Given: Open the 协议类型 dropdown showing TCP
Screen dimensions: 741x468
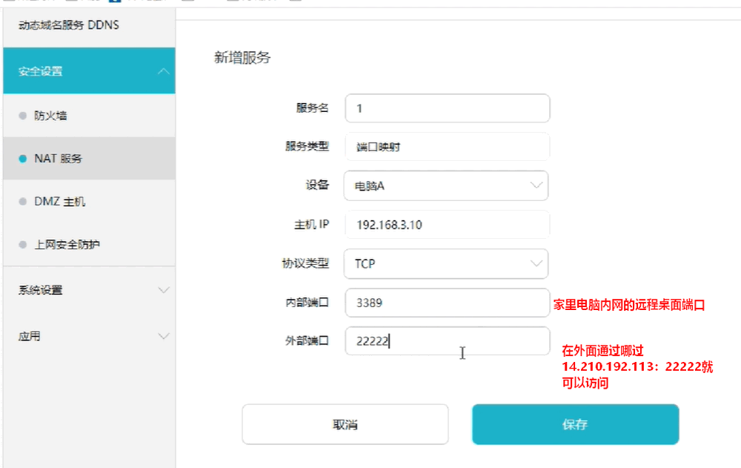Looking at the screenshot, I should point(446,263).
